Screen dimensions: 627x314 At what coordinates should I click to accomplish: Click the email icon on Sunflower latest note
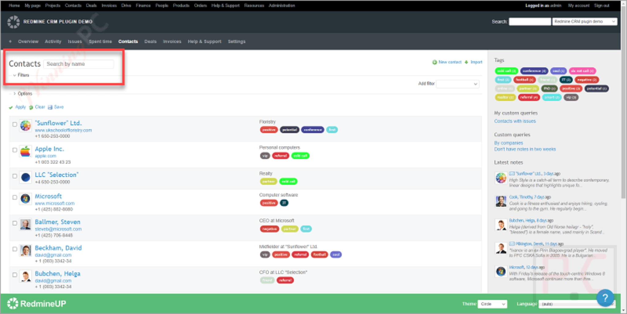(x=512, y=173)
